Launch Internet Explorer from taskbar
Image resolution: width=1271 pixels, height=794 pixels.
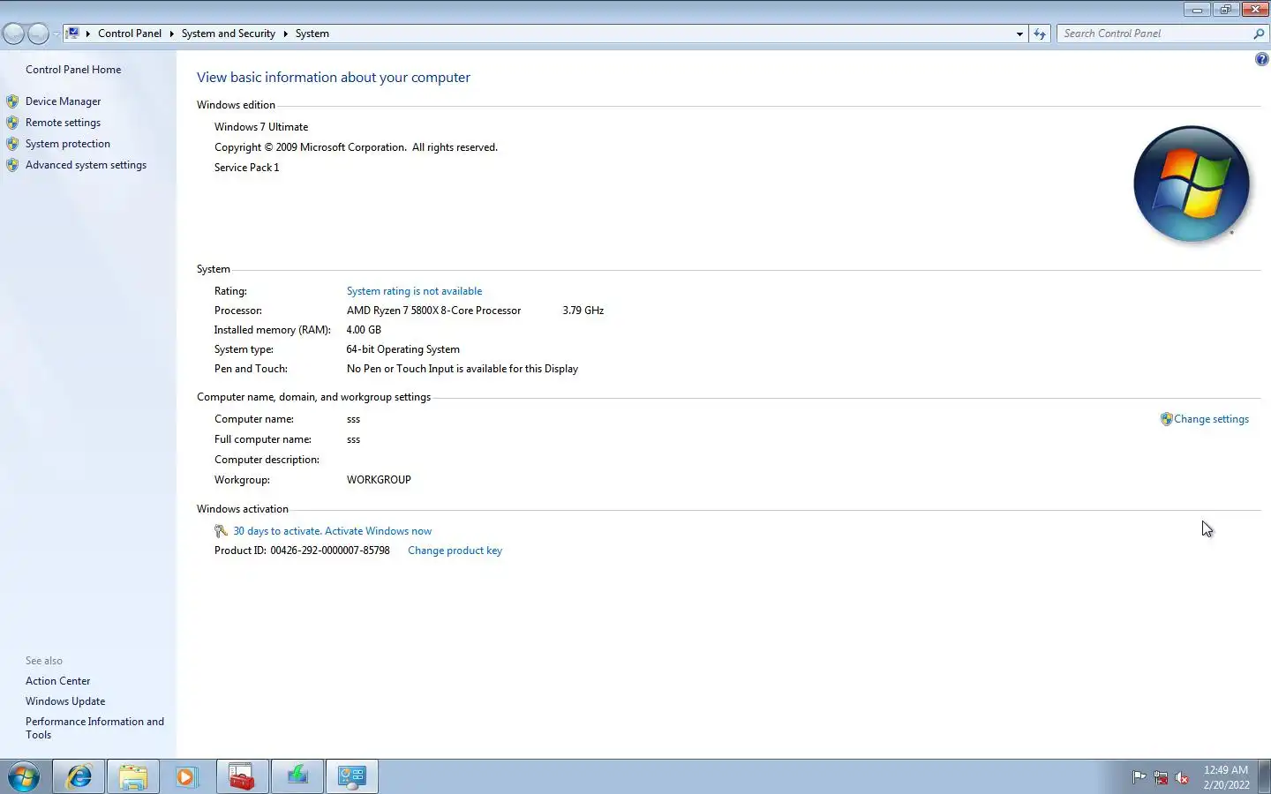pos(79,776)
